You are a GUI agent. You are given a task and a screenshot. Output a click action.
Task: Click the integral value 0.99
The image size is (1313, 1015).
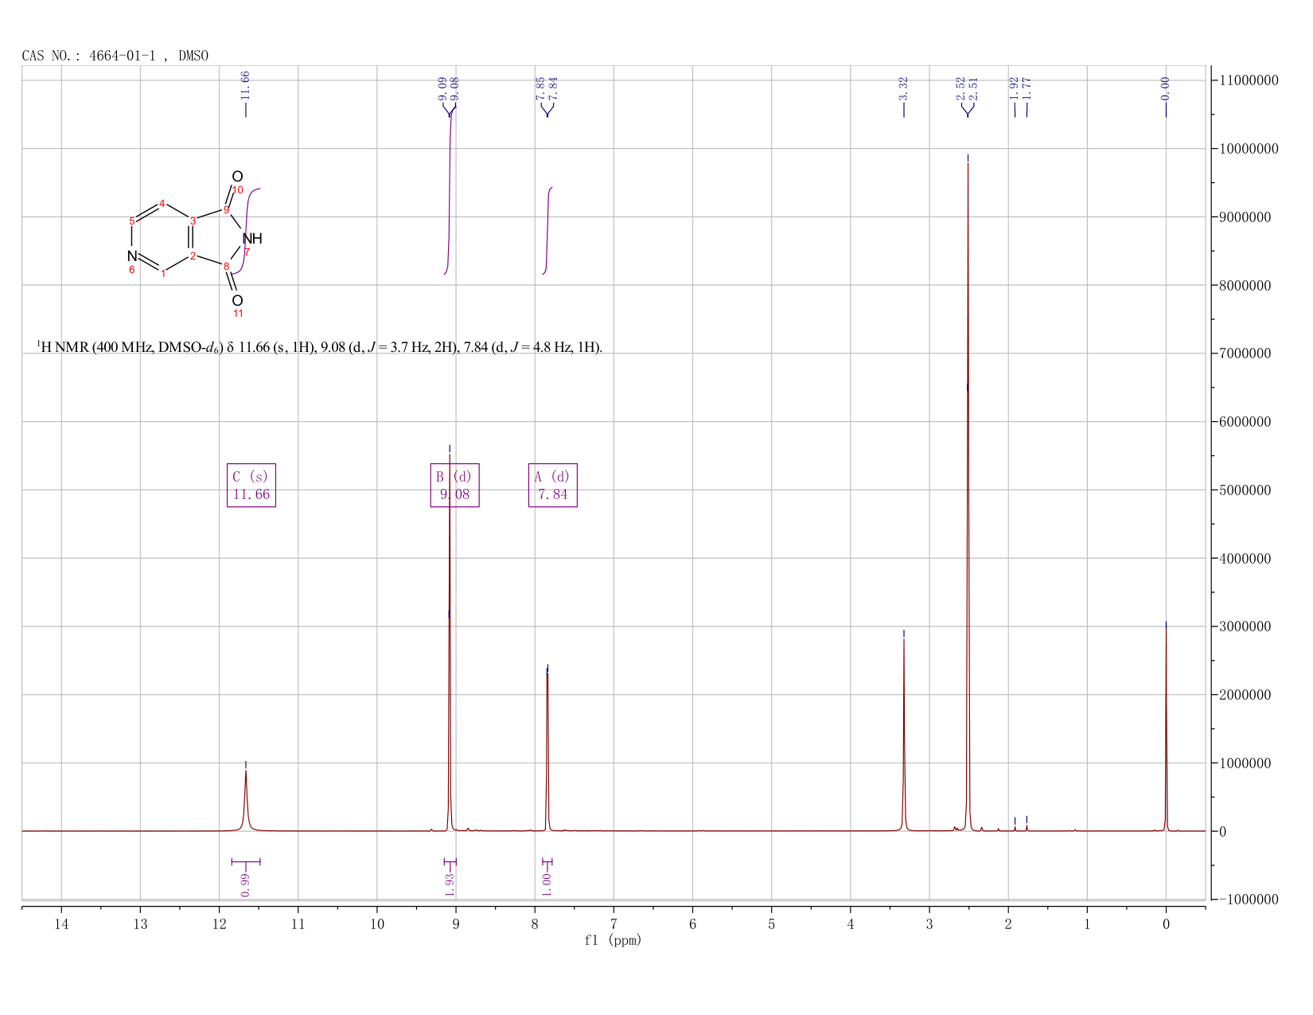[x=245, y=884]
